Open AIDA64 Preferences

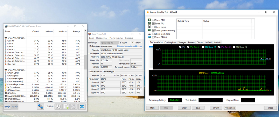coord(230,108)
